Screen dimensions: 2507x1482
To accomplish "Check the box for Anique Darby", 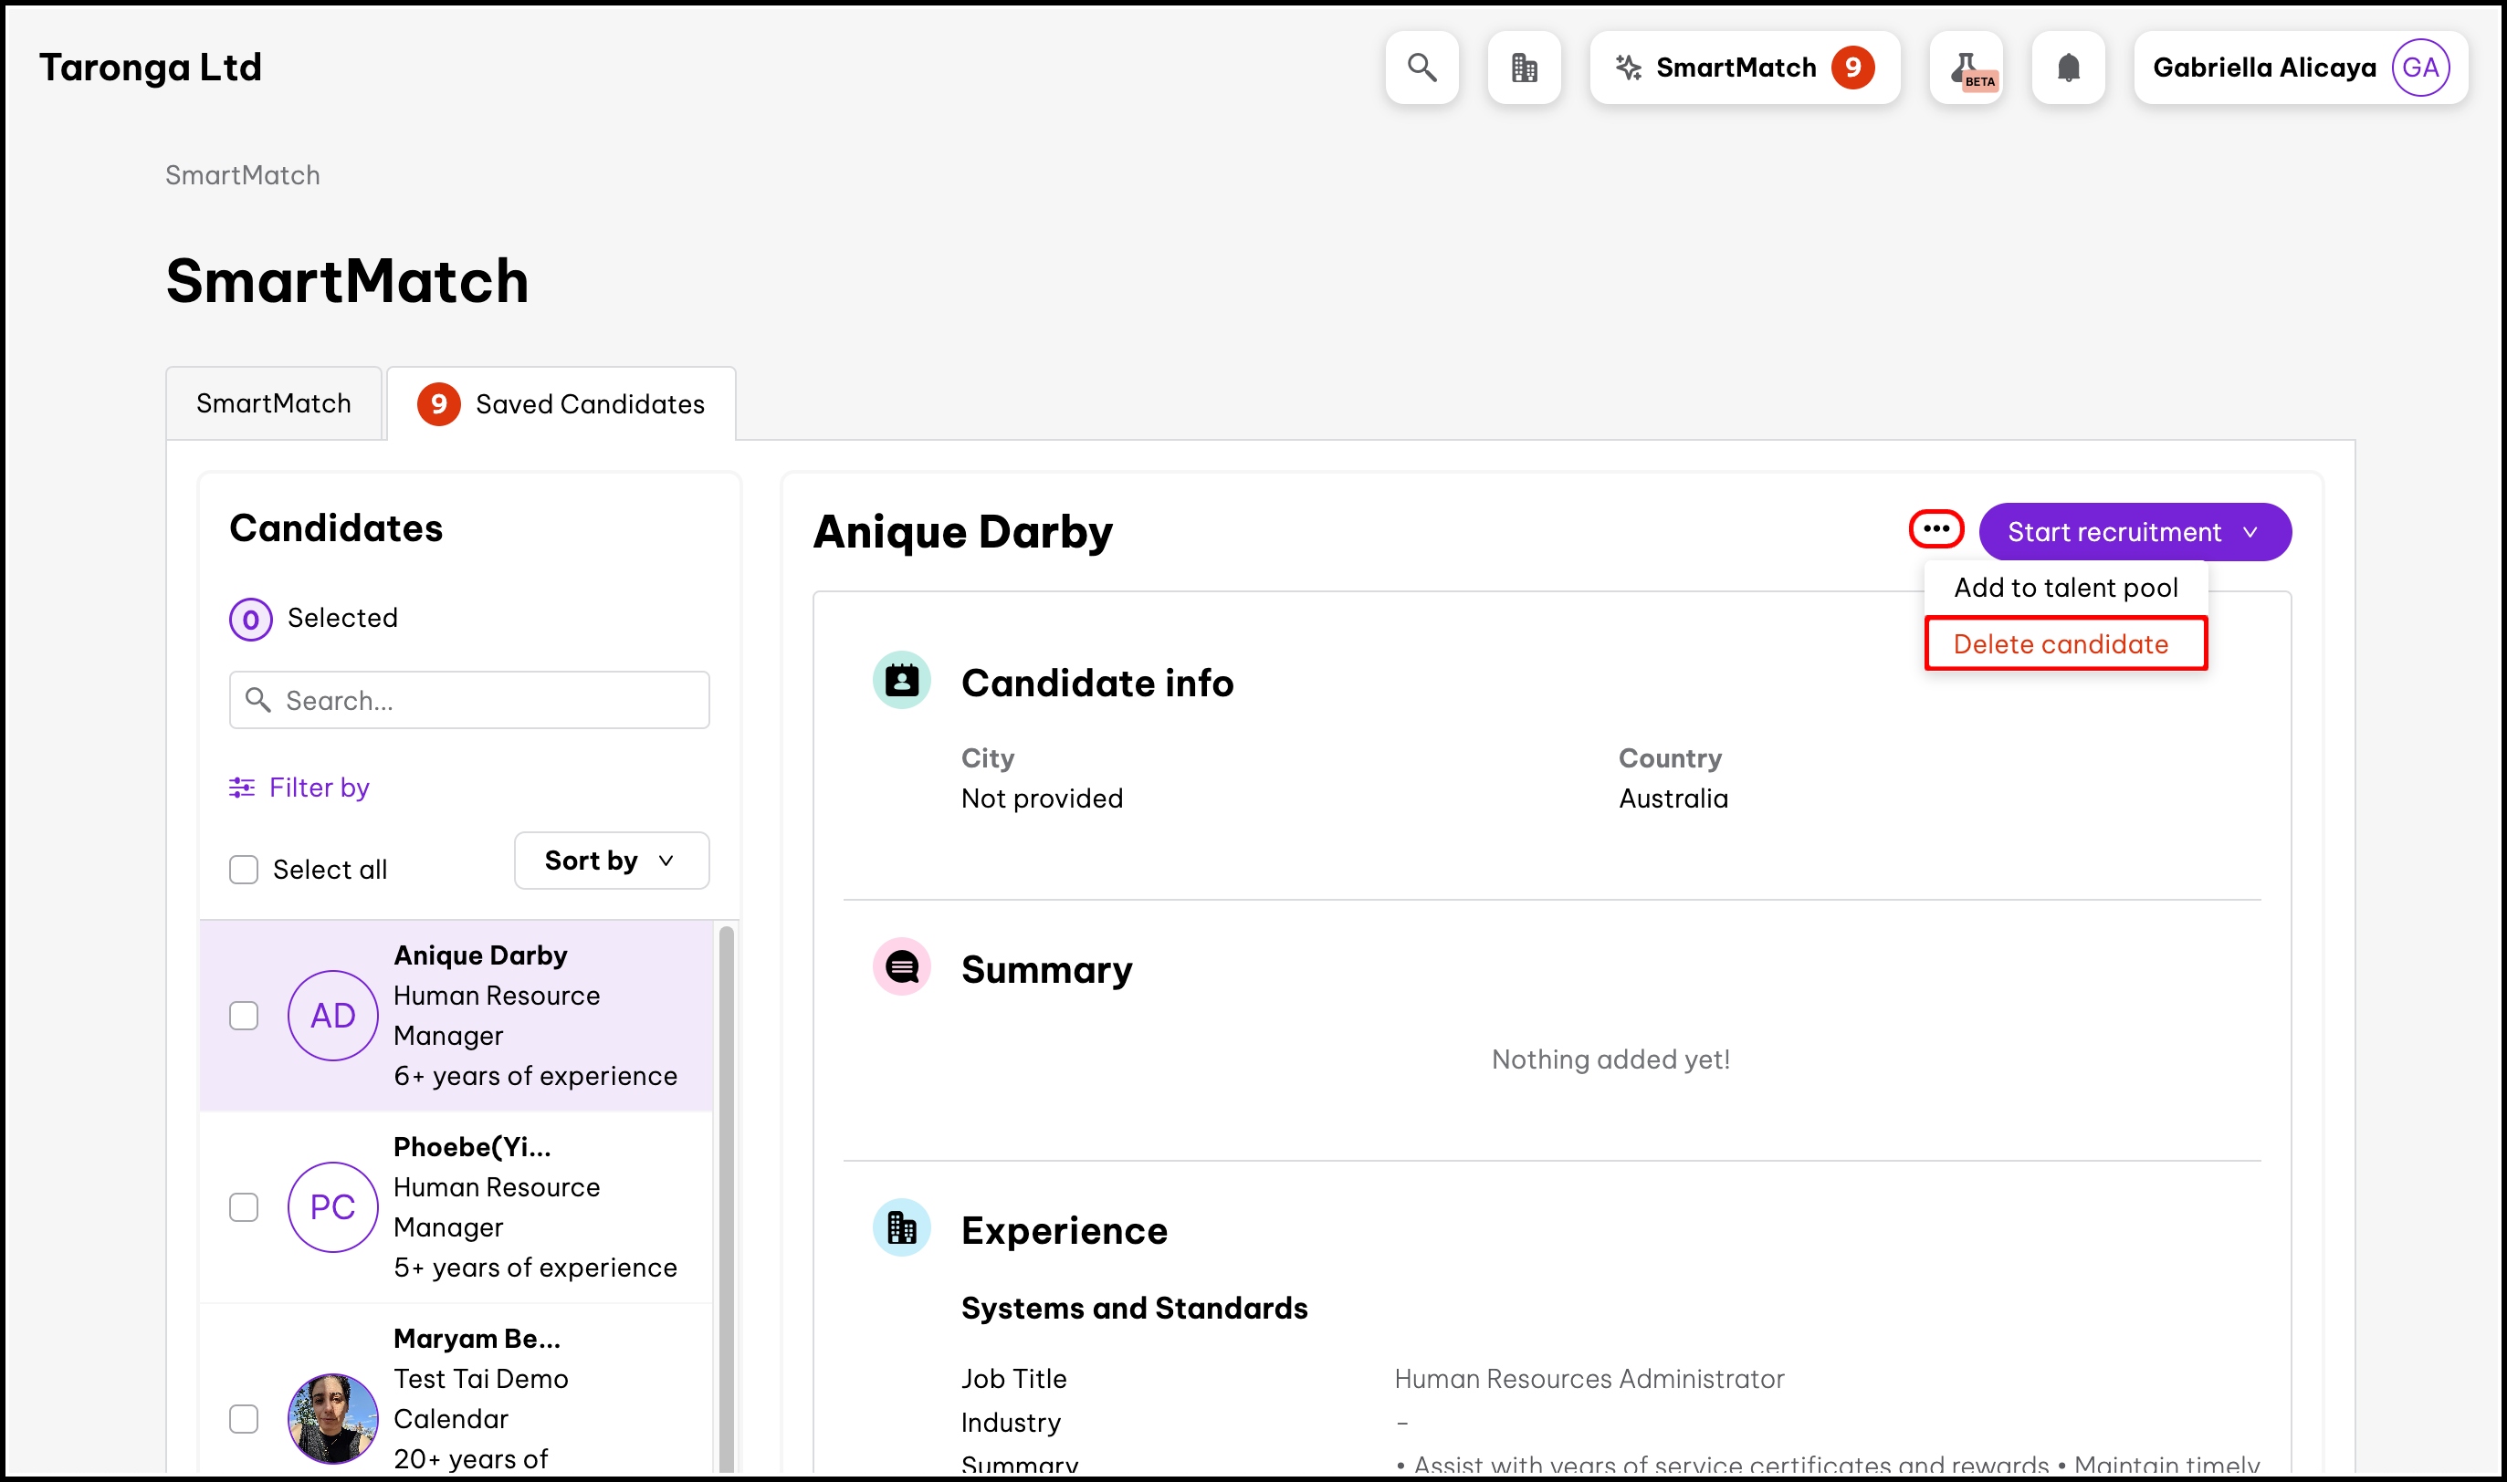I will click(244, 1016).
